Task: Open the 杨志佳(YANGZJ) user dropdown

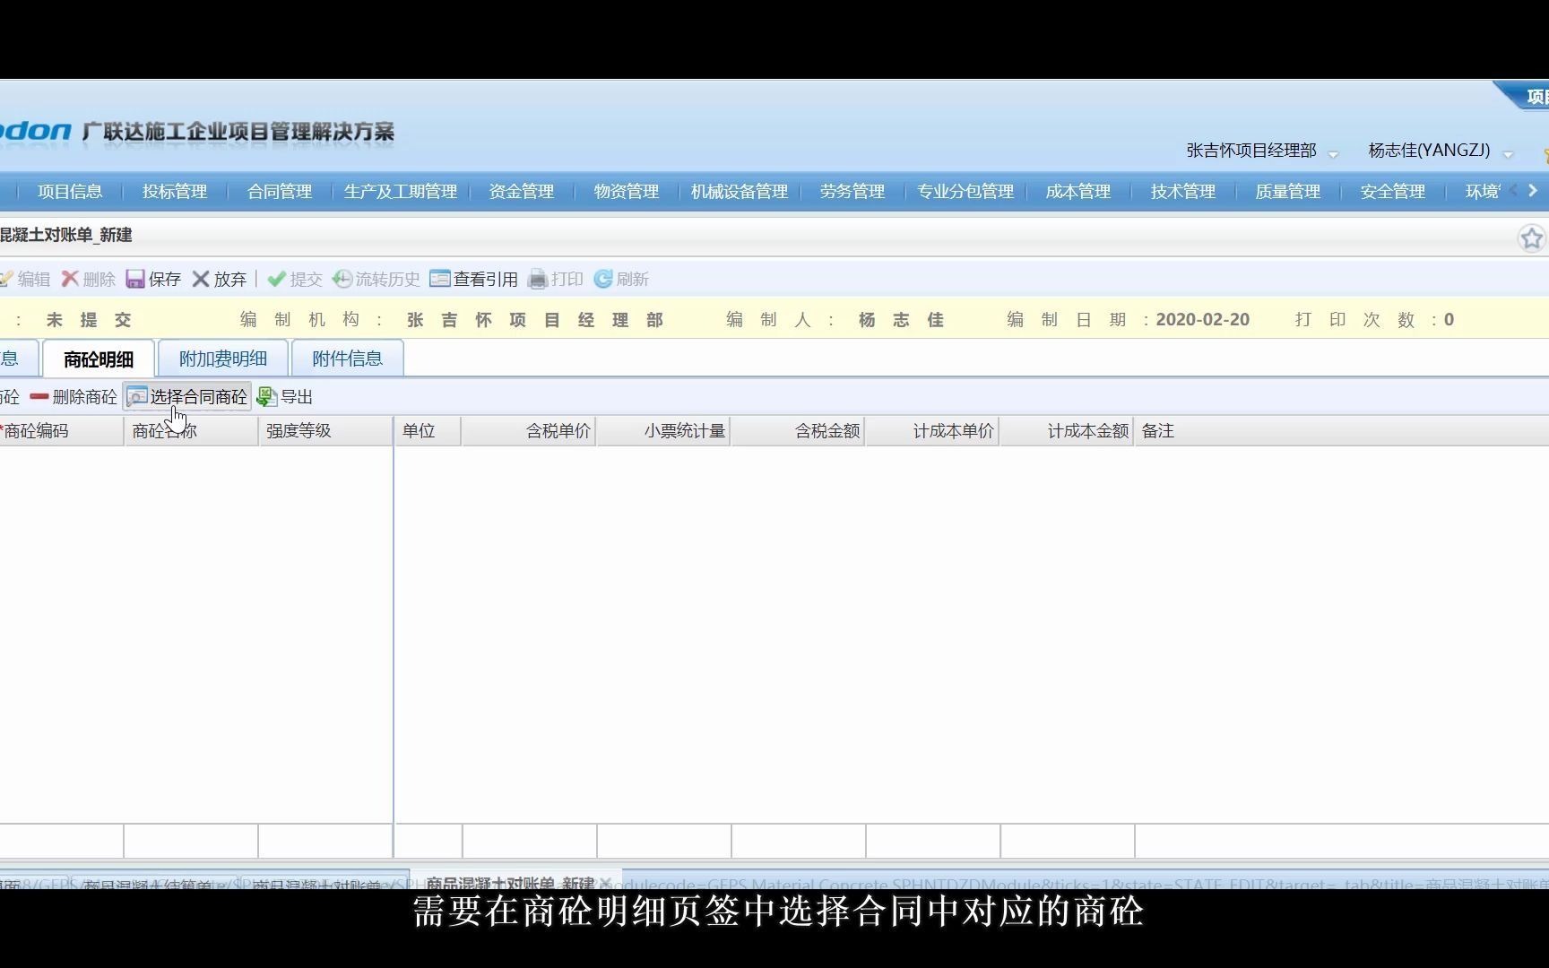Action: point(1508,154)
